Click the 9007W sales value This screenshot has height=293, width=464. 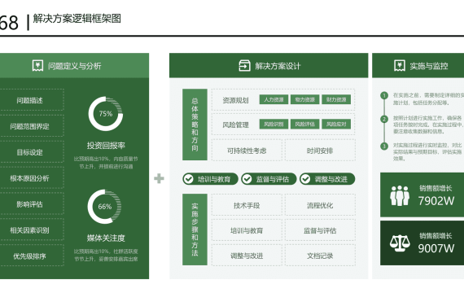[x=436, y=248]
